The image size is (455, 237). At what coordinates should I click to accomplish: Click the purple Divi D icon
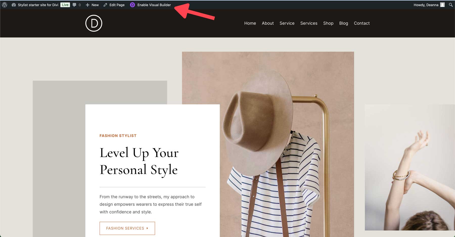point(132,5)
